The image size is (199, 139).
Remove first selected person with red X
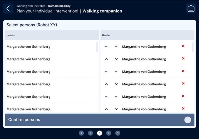pyautogui.click(x=183, y=46)
